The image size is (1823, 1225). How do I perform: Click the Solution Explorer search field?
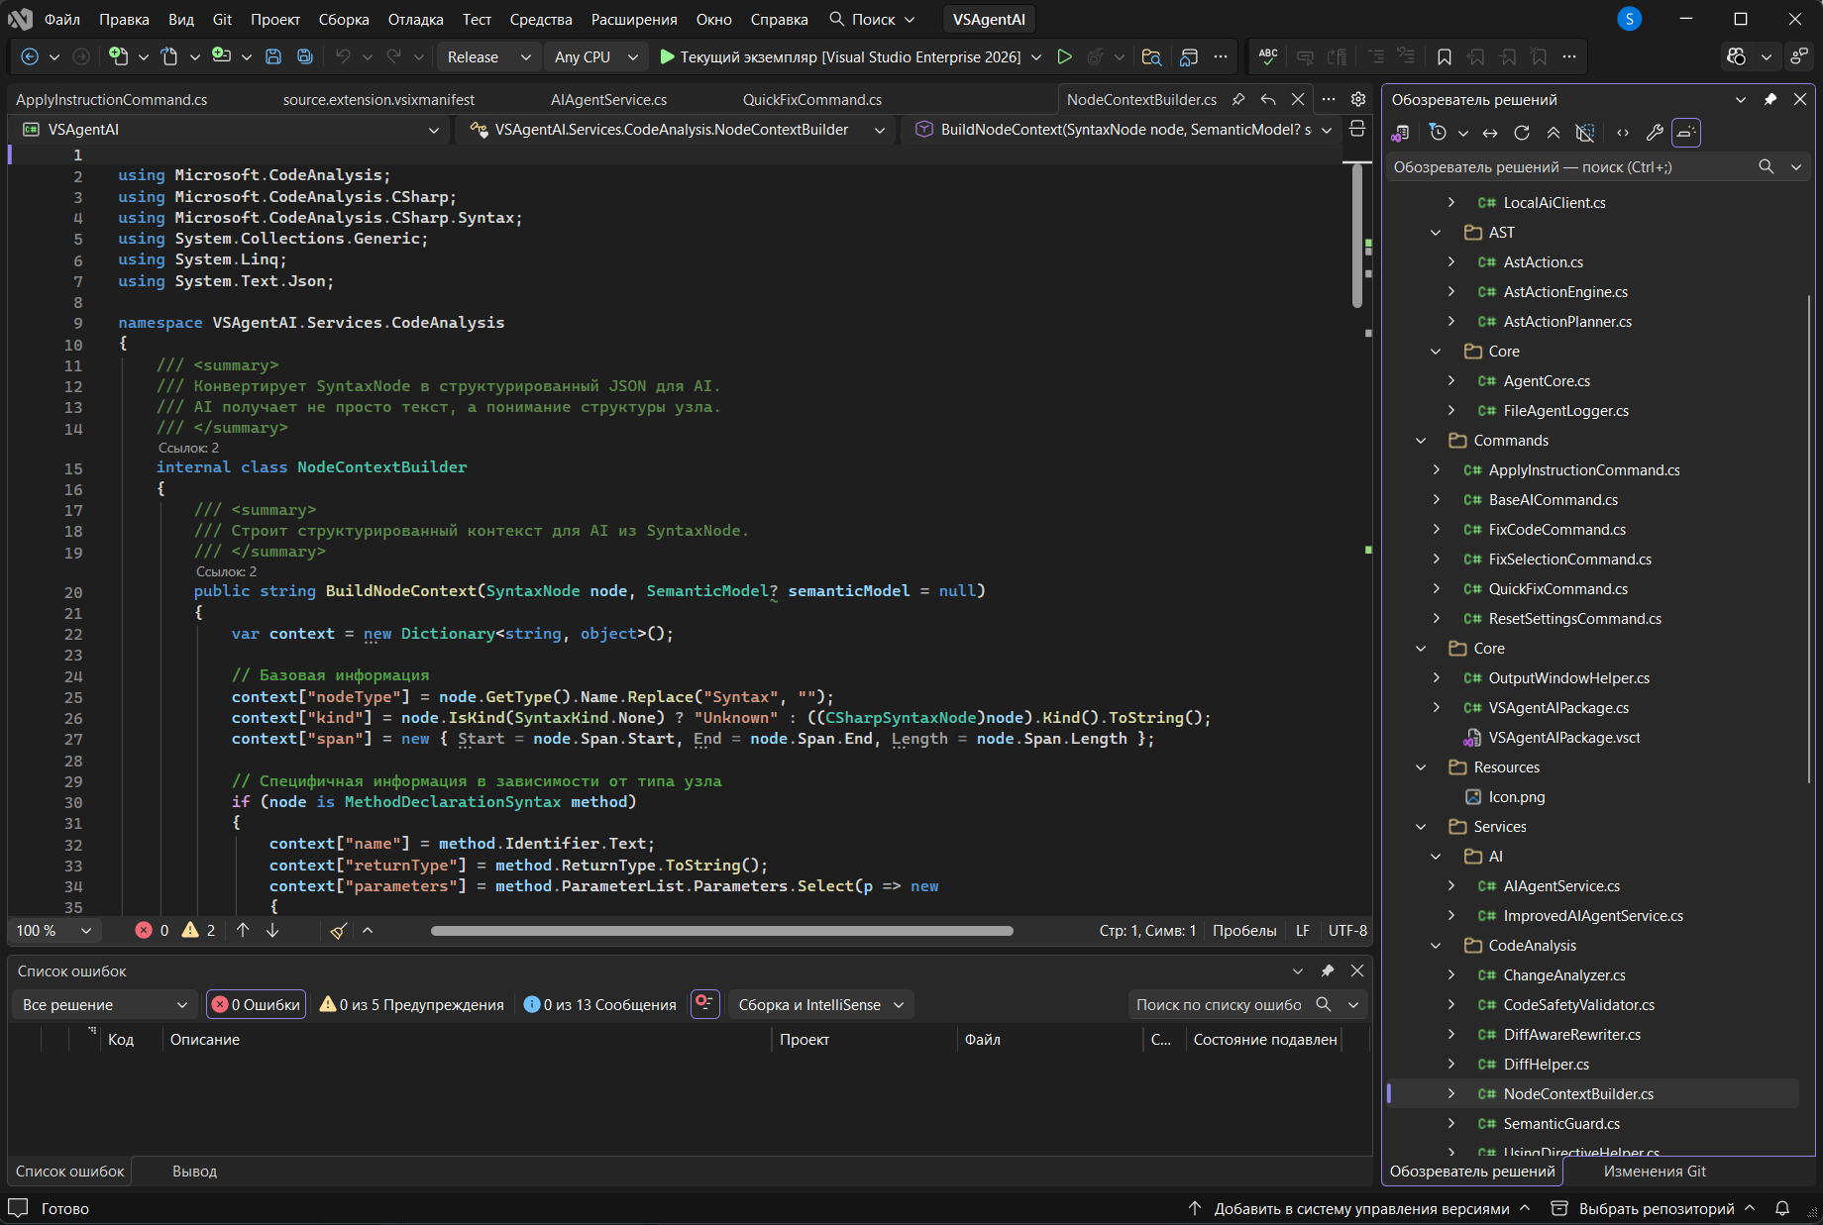coord(1568,167)
